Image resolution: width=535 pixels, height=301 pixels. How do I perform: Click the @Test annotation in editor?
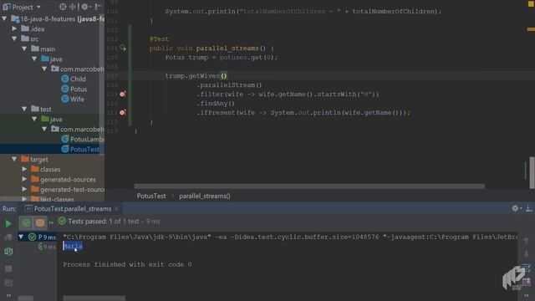pos(159,39)
